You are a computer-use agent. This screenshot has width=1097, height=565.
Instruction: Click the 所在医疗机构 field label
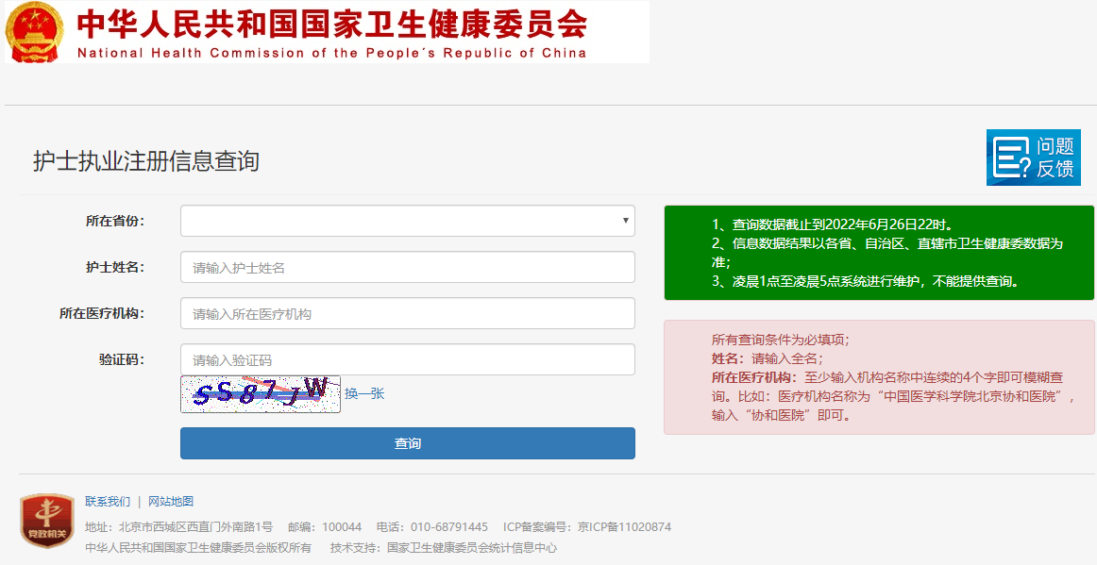pos(101,313)
